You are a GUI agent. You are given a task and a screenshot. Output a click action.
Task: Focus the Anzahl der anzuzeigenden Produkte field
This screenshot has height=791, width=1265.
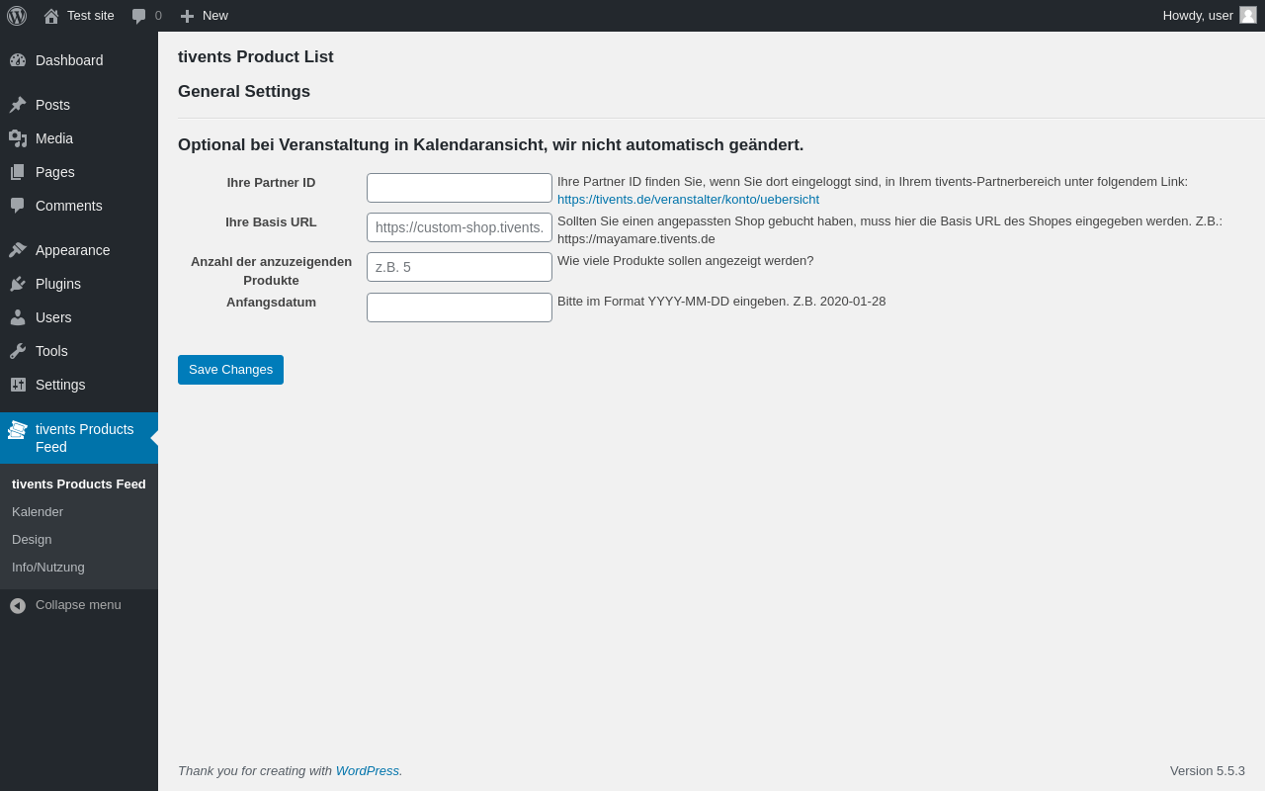[460, 267]
